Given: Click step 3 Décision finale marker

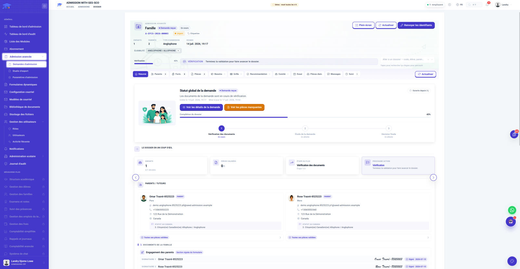Looking at the screenshot, I should pyautogui.click(x=389, y=128).
